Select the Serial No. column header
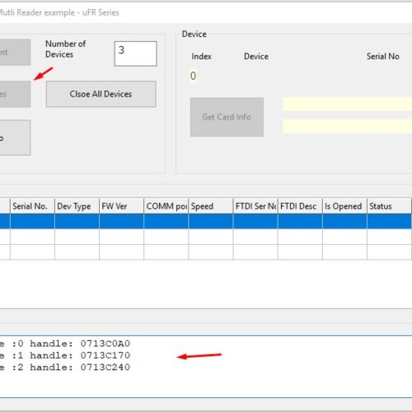This screenshot has height=412, width=412. [x=32, y=206]
